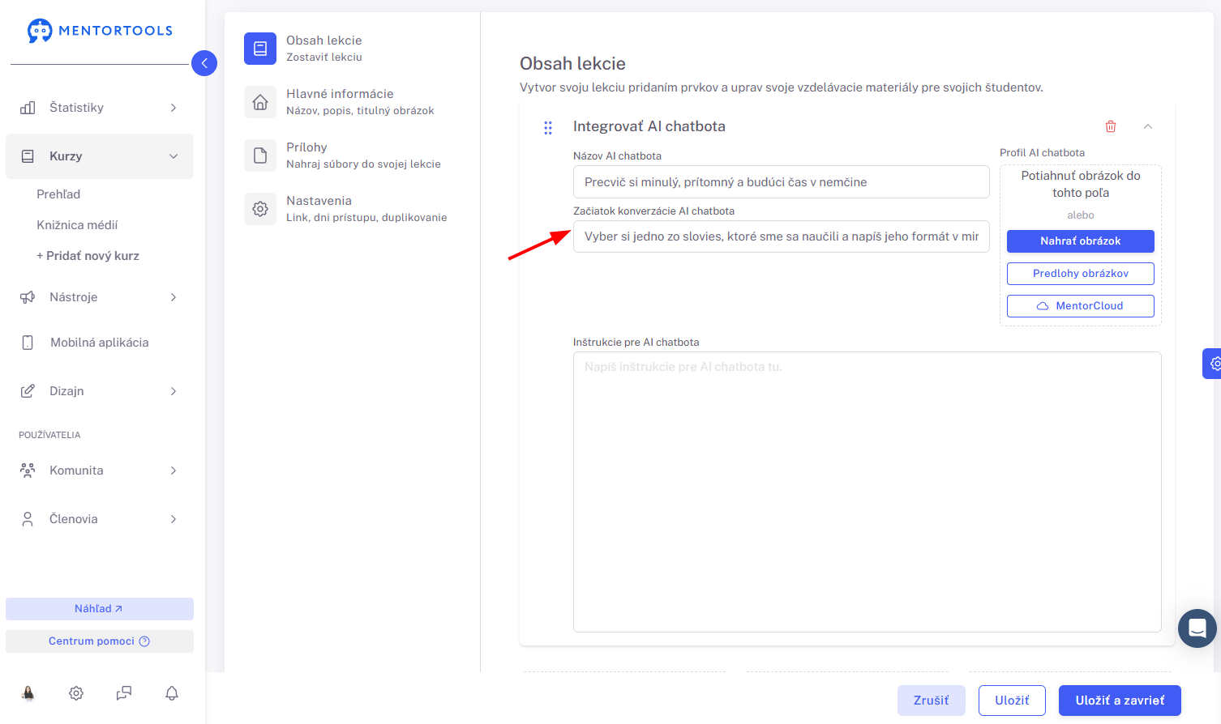Collapse the sidebar with the blue arrow button

pos(204,63)
